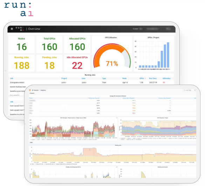Select the baseline-pure-noise job row
Screen dimensions: 205x186
pyautogui.click(x=17, y=91)
